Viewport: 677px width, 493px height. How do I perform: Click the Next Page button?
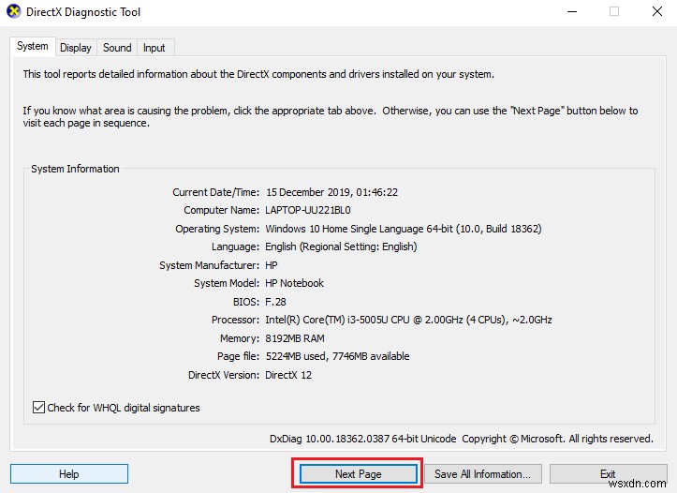(x=359, y=474)
